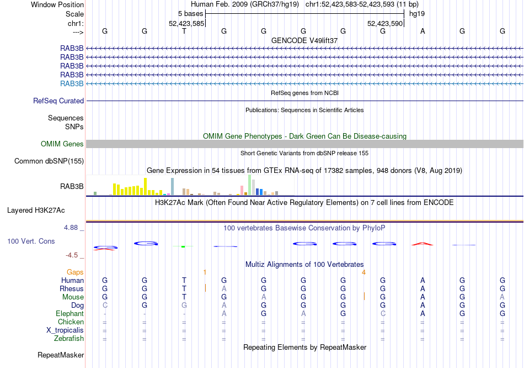Select the light-blue RAB3B transcript label

72,84
